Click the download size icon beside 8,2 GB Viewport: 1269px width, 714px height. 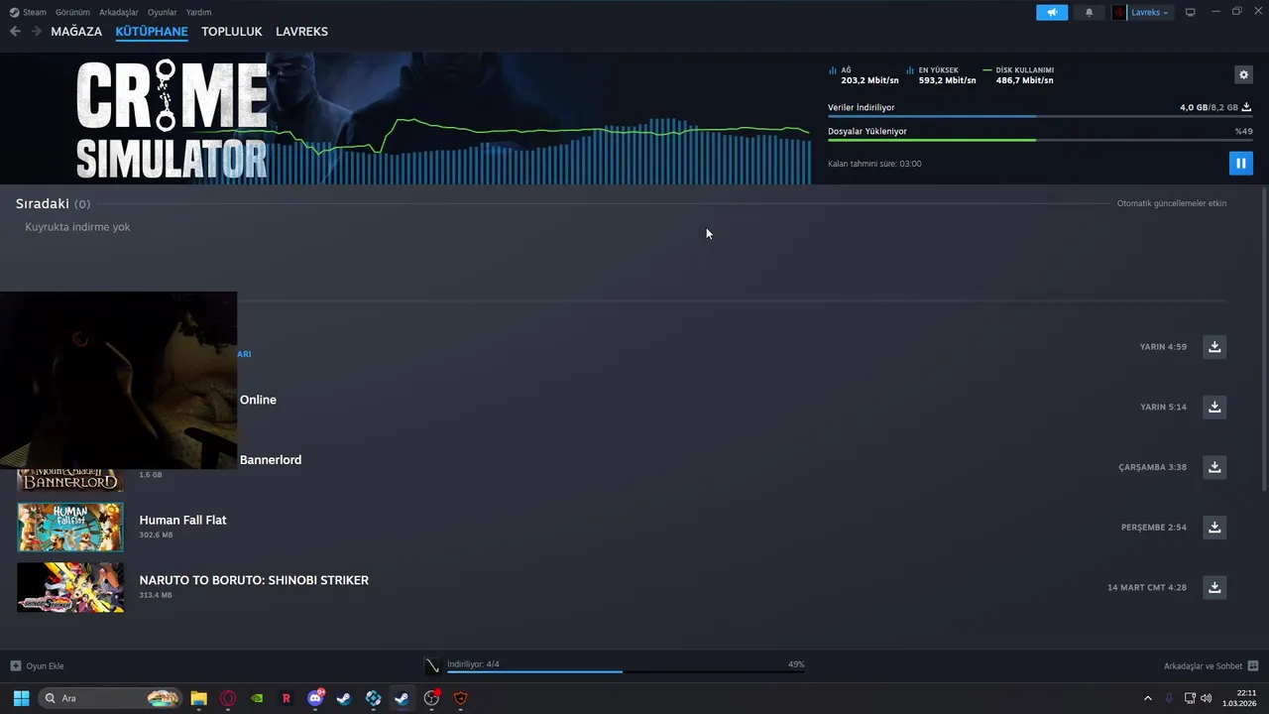pyautogui.click(x=1247, y=107)
